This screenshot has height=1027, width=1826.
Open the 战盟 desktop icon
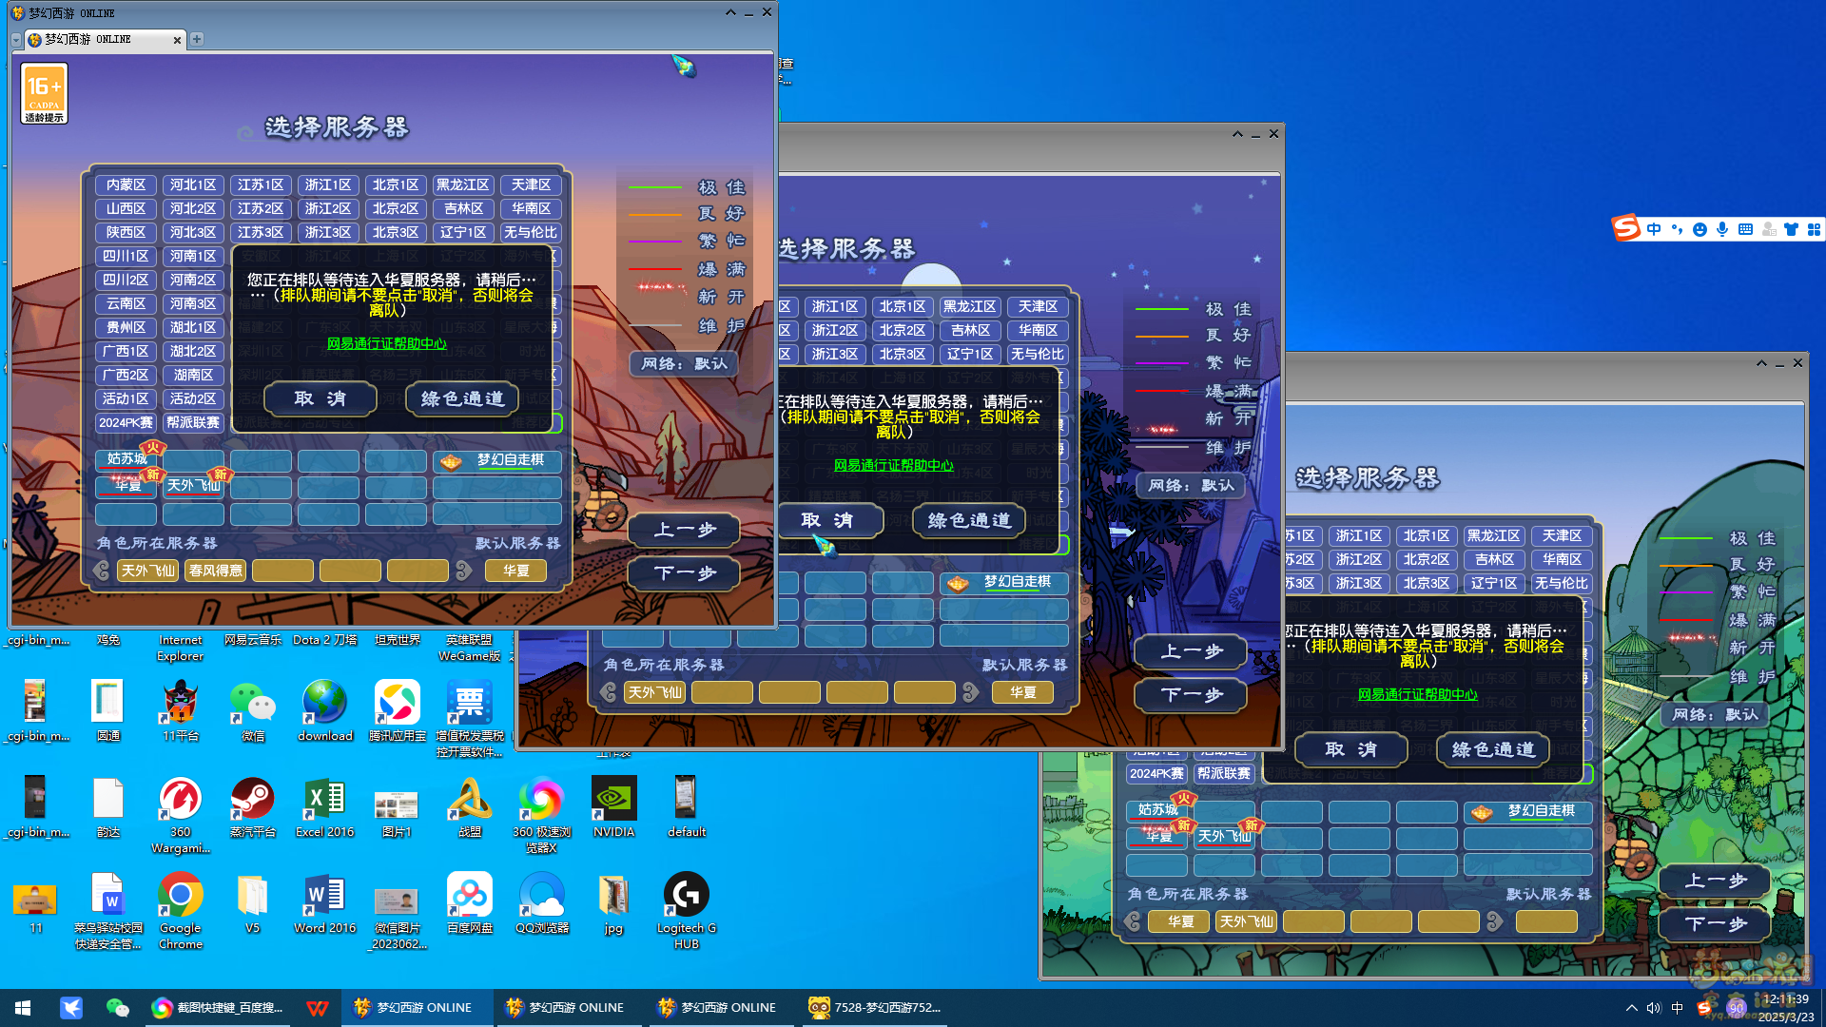click(x=469, y=806)
